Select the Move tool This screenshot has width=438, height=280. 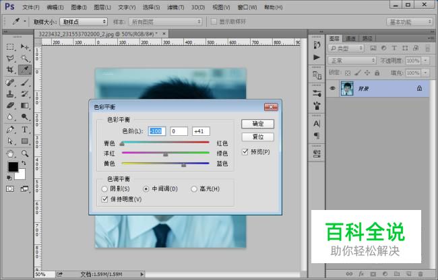(25, 47)
